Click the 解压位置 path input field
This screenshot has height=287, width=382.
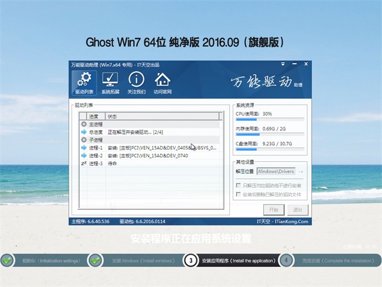click(x=276, y=172)
